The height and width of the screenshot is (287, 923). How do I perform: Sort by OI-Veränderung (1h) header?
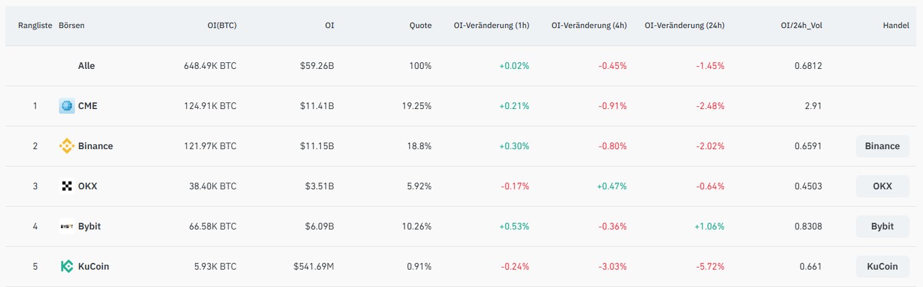(x=492, y=25)
